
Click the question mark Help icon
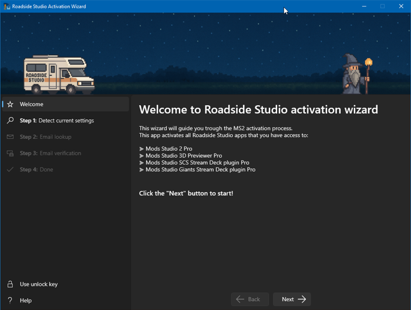click(10, 301)
